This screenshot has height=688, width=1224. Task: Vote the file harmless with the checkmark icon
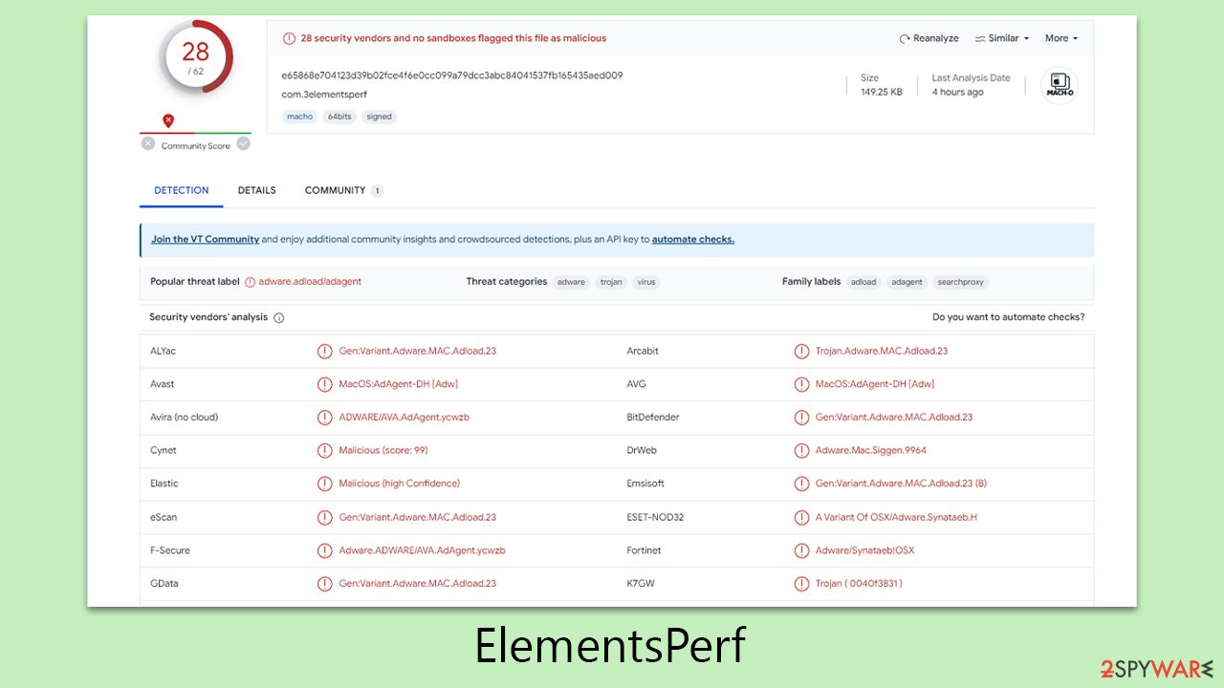(x=243, y=142)
